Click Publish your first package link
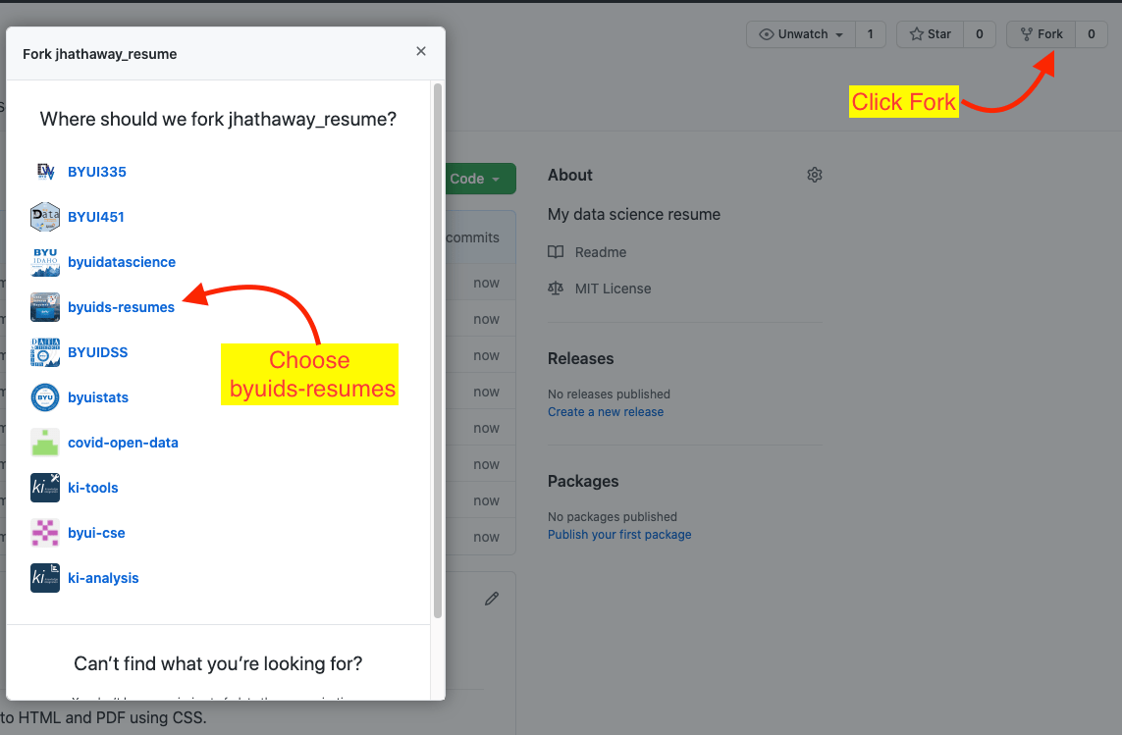The height and width of the screenshot is (735, 1122). click(619, 535)
